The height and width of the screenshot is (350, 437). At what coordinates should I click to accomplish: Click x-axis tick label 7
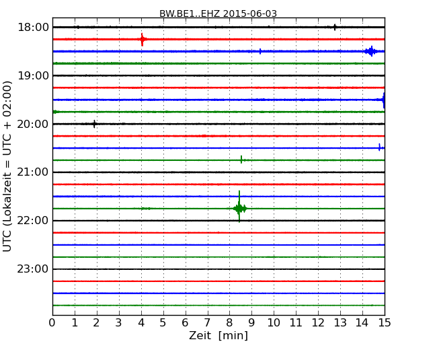tap(207, 323)
